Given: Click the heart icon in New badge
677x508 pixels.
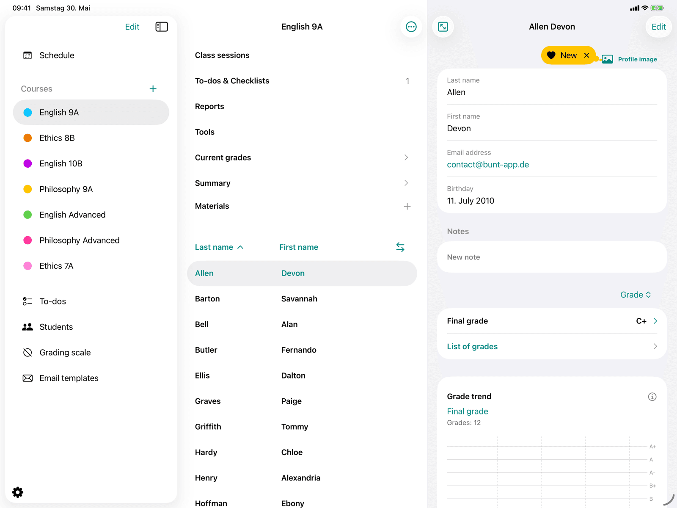Looking at the screenshot, I should click(x=551, y=55).
